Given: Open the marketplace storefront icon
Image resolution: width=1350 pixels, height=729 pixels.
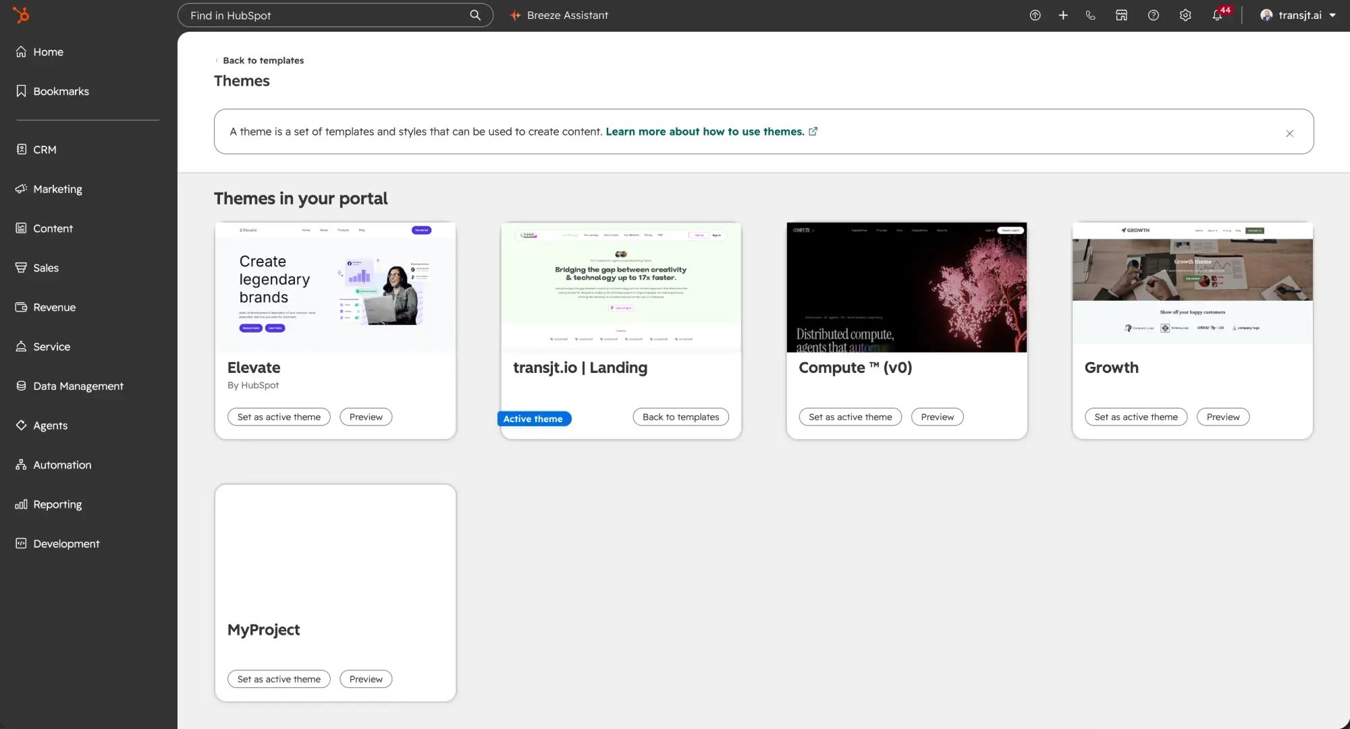Looking at the screenshot, I should point(1121,15).
